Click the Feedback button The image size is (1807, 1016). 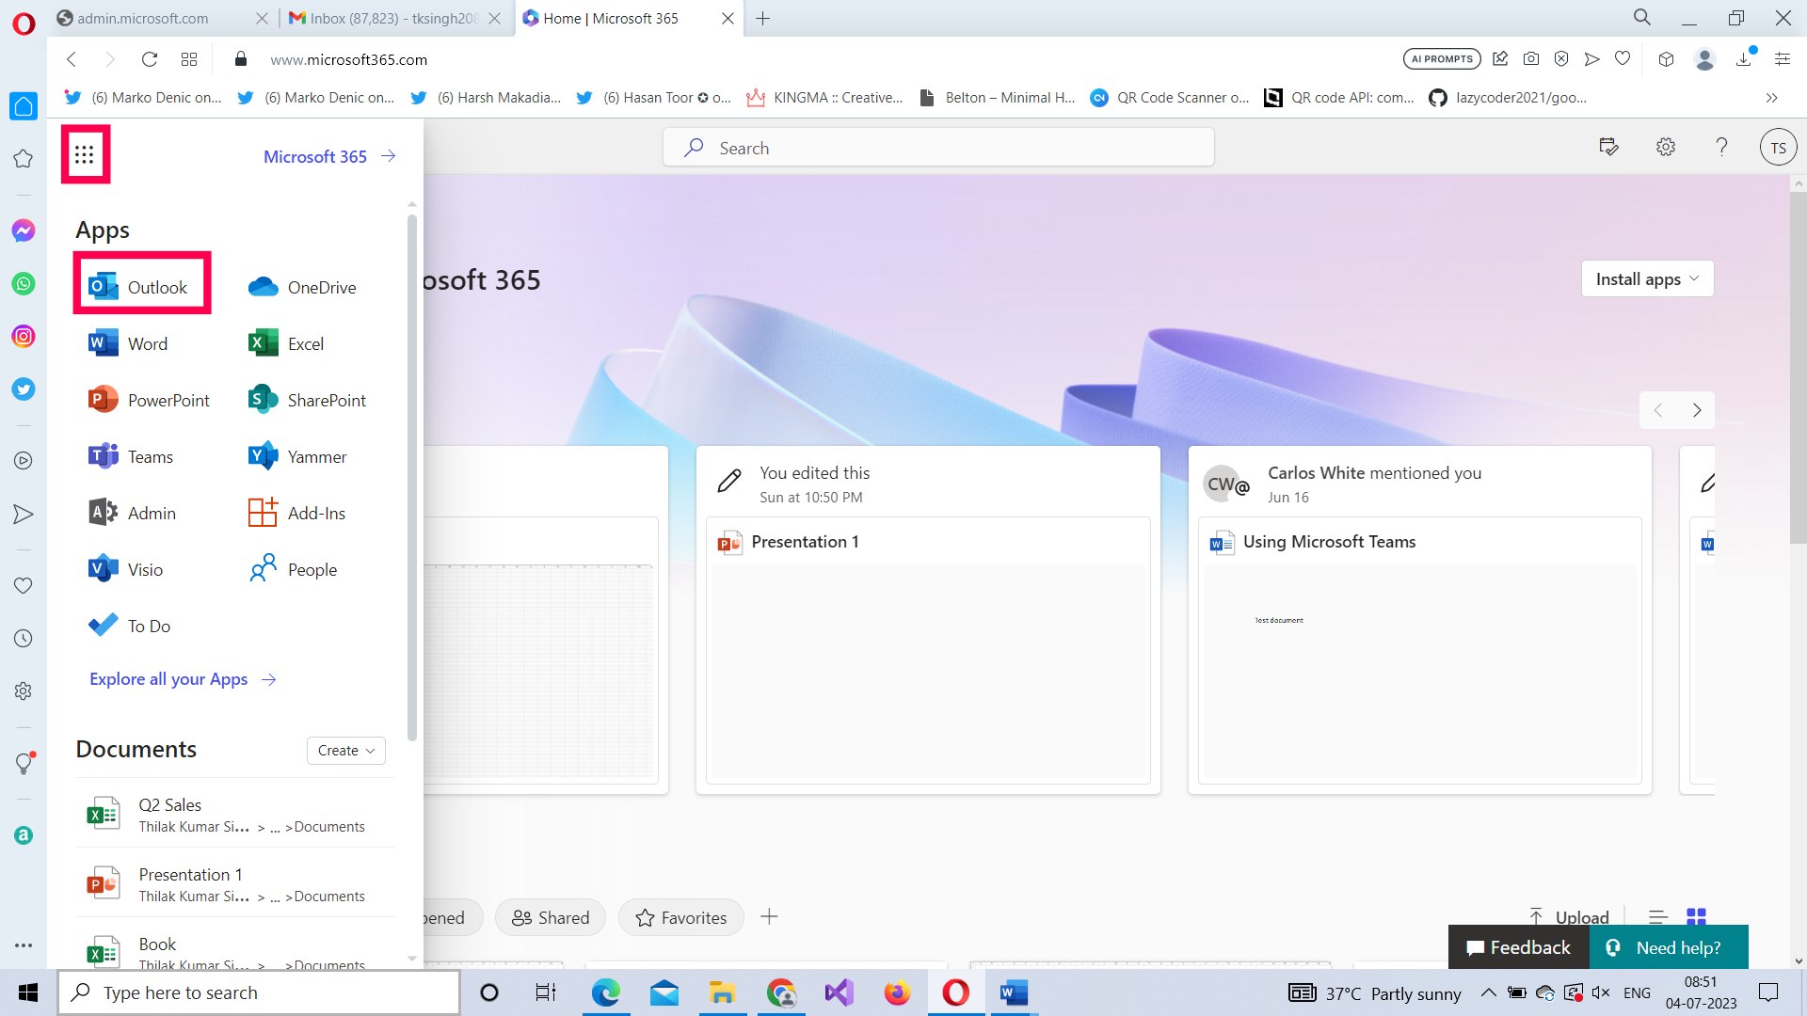tap(1518, 947)
